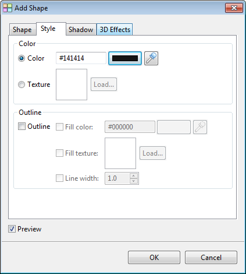Decrease line width with down arrow
Image resolution: width=246 pixels, height=274 pixels.
click(134, 181)
